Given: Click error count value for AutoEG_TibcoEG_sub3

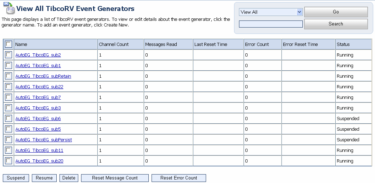Looking at the screenshot, I should (x=246, y=108).
